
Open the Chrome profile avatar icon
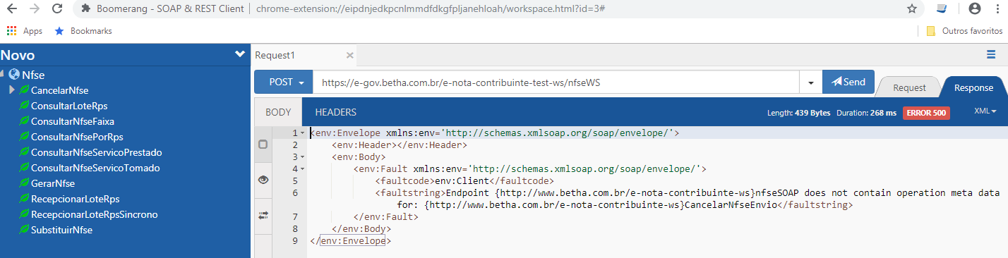coord(975,8)
